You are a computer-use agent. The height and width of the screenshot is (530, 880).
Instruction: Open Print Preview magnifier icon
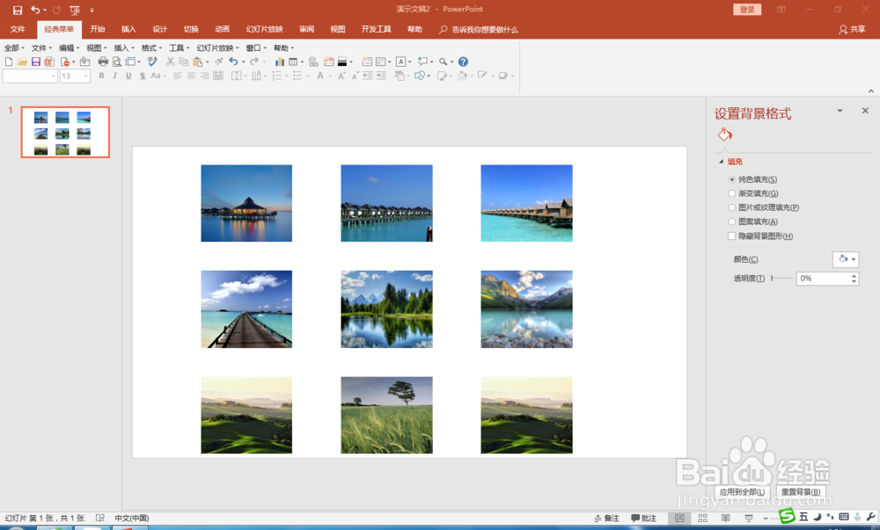tap(117, 62)
